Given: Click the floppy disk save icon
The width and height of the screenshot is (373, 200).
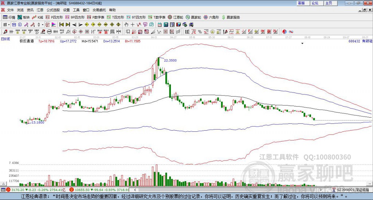Looking at the screenshot, I should pos(178,25).
